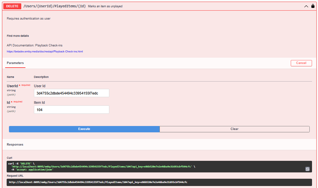Copy the curl command to clipboard
The height and width of the screenshot is (188, 318).
[307, 169]
